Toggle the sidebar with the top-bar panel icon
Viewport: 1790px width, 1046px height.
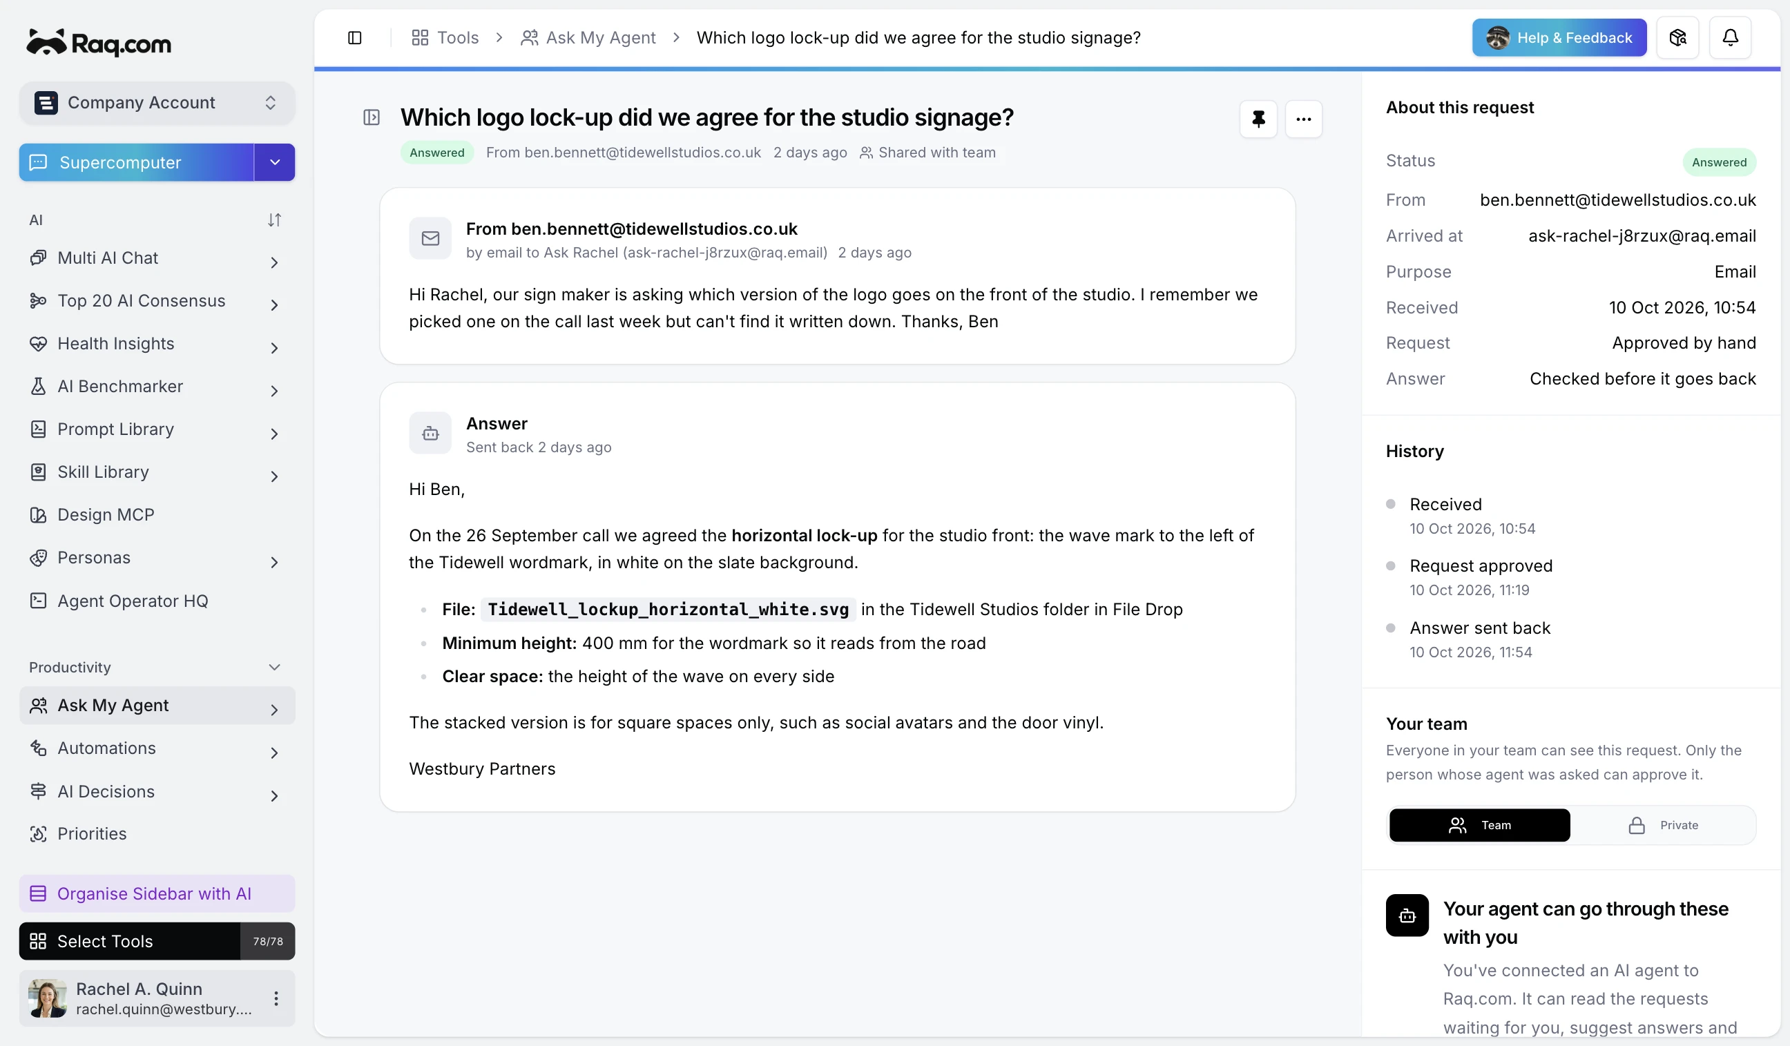tap(354, 38)
